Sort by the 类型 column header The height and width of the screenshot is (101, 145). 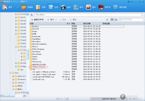click(x=77, y=24)
